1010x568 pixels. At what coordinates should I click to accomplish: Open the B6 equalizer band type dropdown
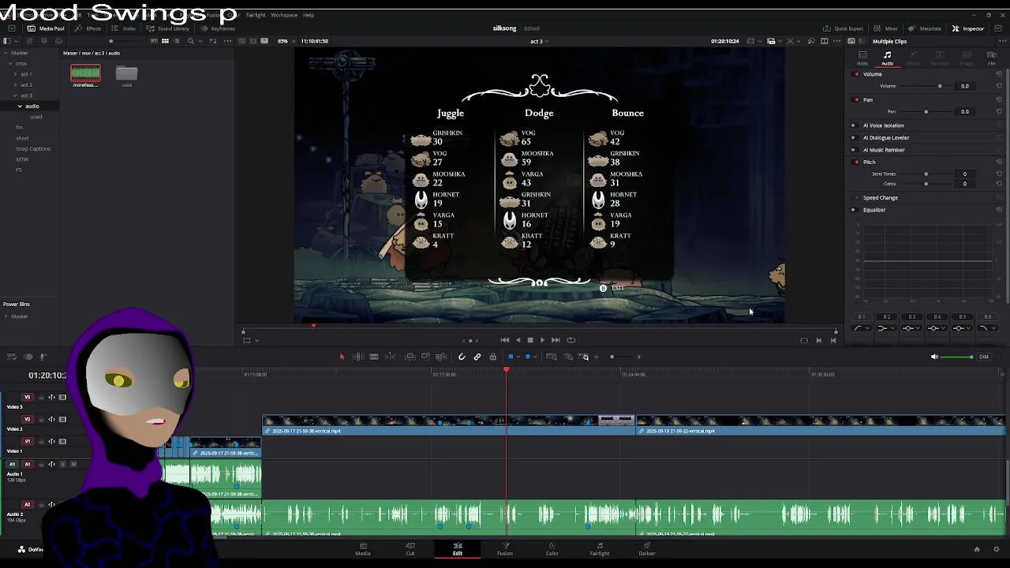[988, 328]
